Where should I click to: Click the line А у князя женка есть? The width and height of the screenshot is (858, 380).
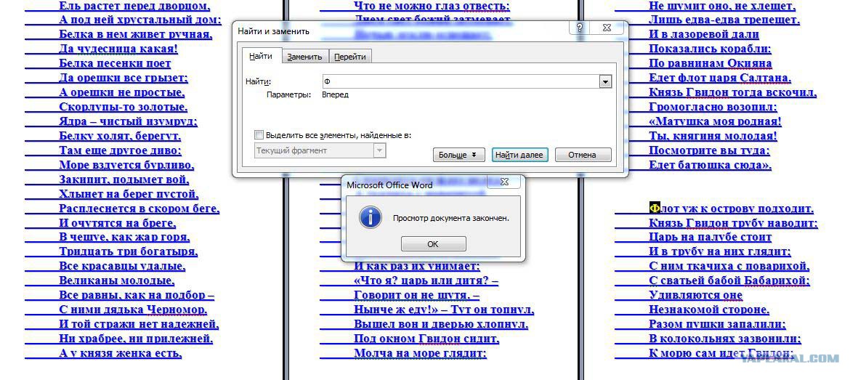pos(121,353)
